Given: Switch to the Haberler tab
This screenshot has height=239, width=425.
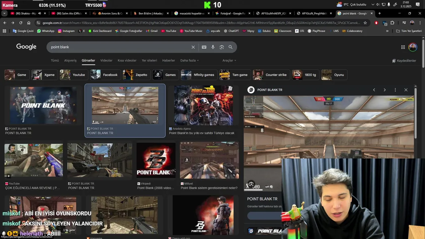Looking at the screenshot, I should [168, 60].
